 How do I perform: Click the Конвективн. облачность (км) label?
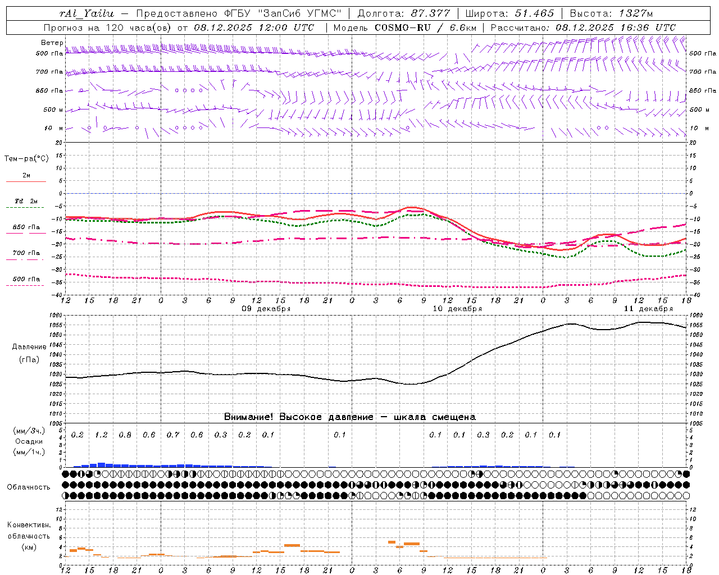click(29, 536)
